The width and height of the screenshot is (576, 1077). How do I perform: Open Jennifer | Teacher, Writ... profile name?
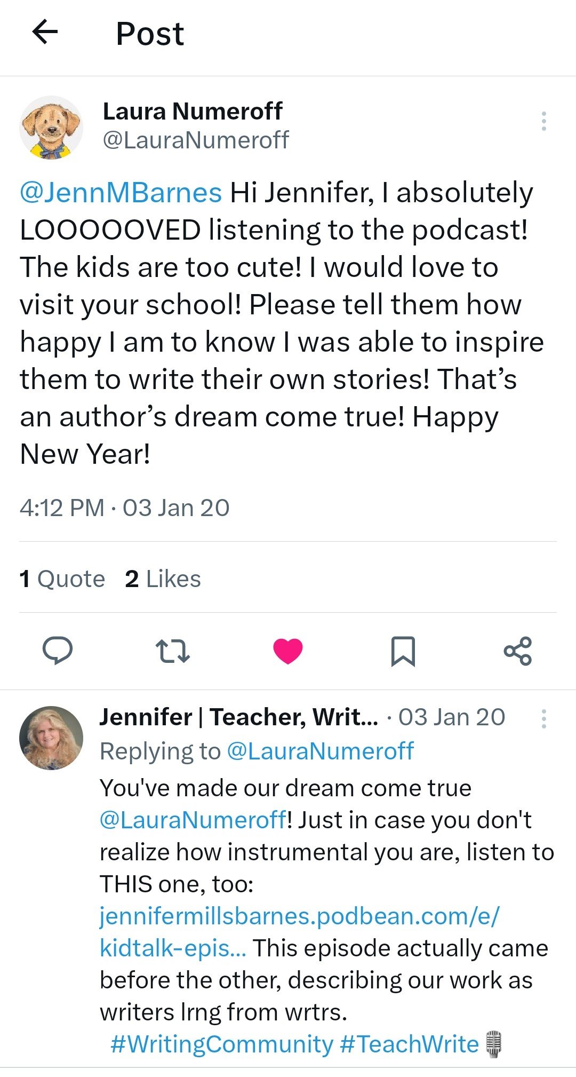tap(239, 717)
